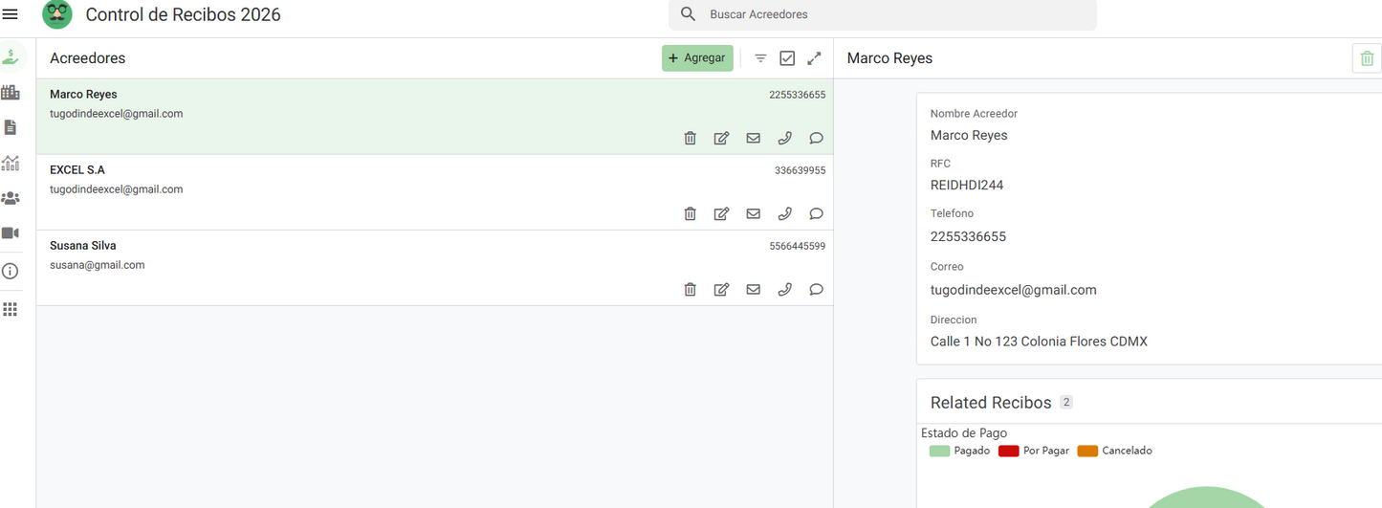Click the Related Recibos count badge

tap(1066, 403)
